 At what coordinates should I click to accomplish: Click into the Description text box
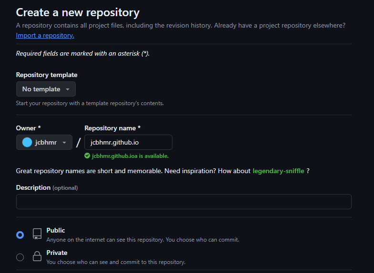pyautogui.click(x=183, y=202)
